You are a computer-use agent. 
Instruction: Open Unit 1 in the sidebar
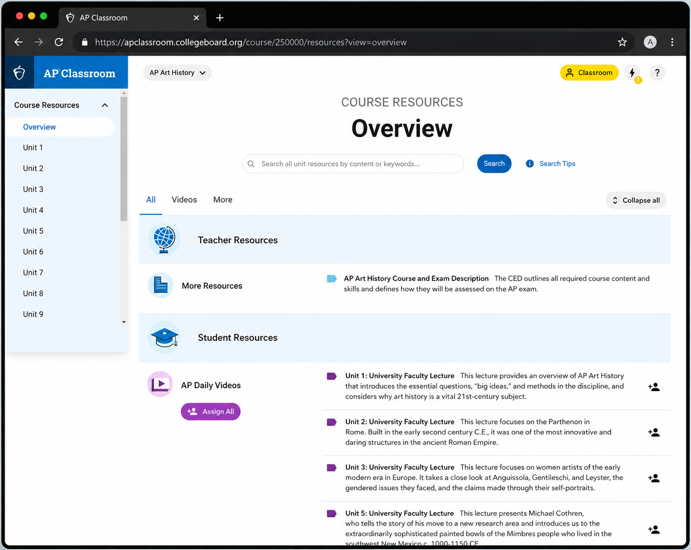[33, 147]
